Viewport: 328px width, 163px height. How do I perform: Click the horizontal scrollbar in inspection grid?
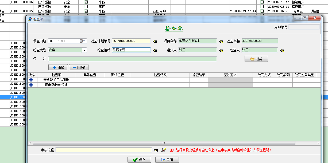[x=164, y=143]
